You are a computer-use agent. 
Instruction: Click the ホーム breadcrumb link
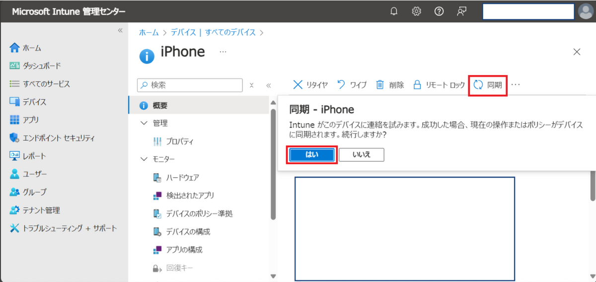tap(149, 32)
